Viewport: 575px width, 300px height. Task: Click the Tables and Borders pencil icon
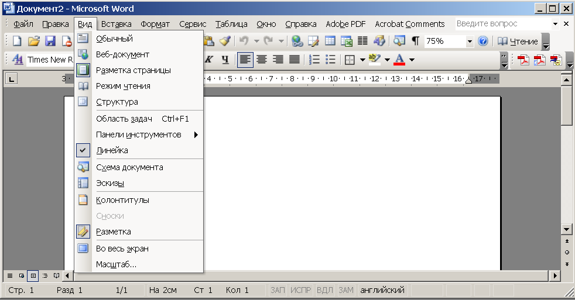click(313, 41)
